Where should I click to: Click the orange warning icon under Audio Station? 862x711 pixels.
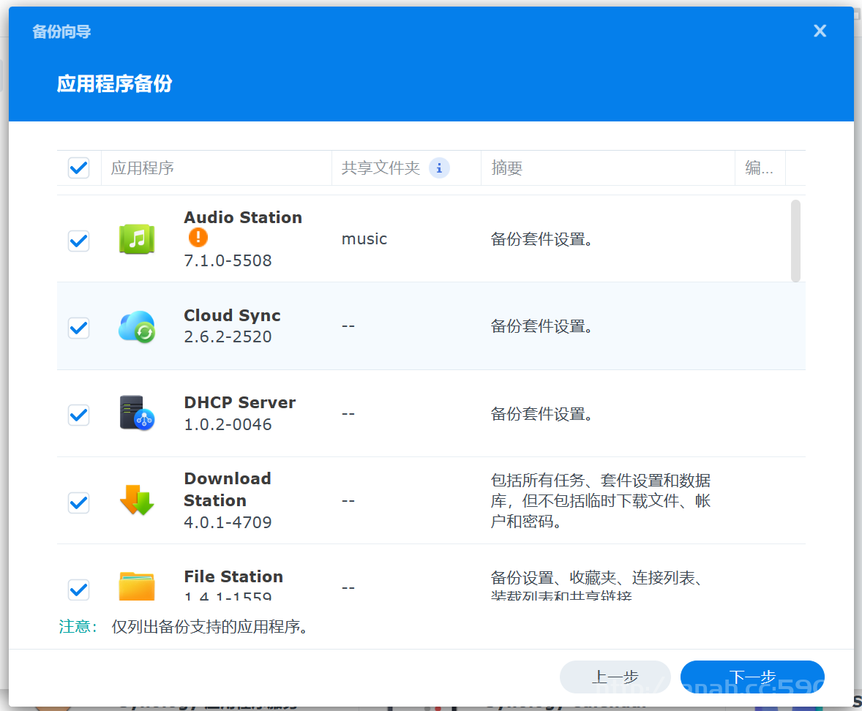[x=198, y=238]
